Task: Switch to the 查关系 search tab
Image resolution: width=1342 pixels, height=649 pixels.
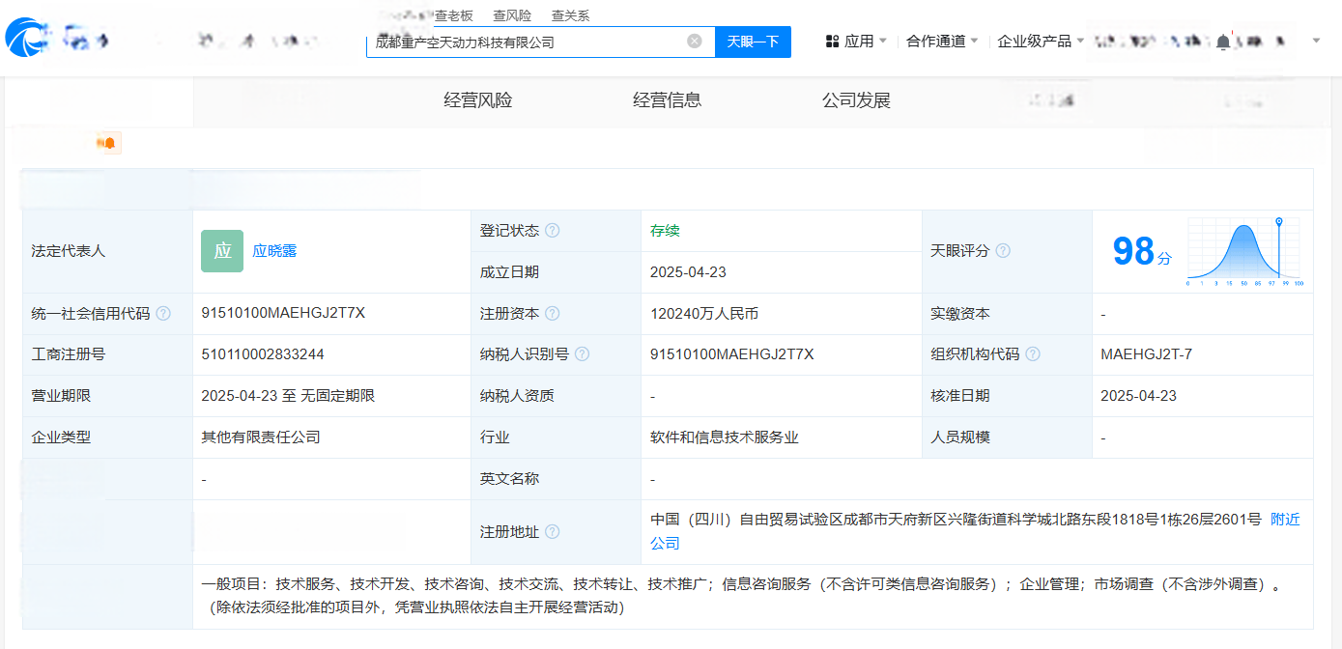Action: (x=570, y=15)
